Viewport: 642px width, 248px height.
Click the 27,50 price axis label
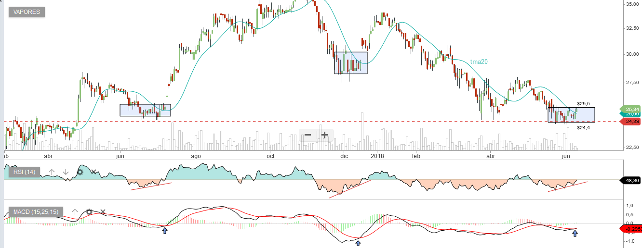(x=632, y=83)
